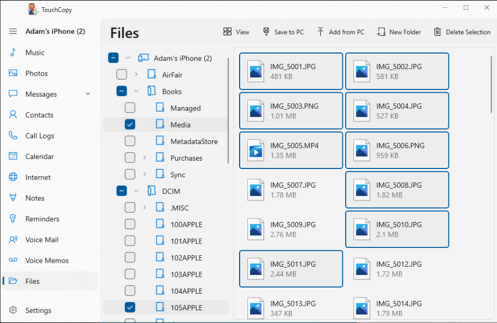Uncheck the Media folder checkbox
Image resolution: width=497 pixels, height=323 pixels.
click(x=130, y=124)
